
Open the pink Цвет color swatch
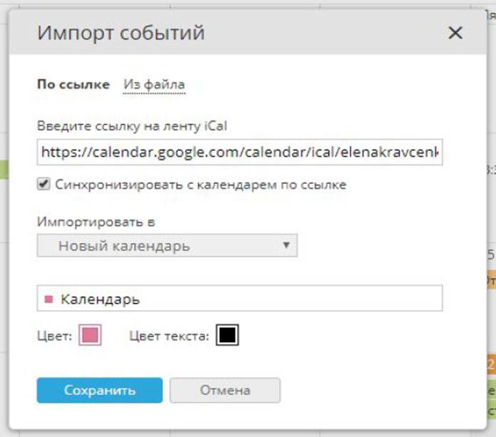coord(90,335)
